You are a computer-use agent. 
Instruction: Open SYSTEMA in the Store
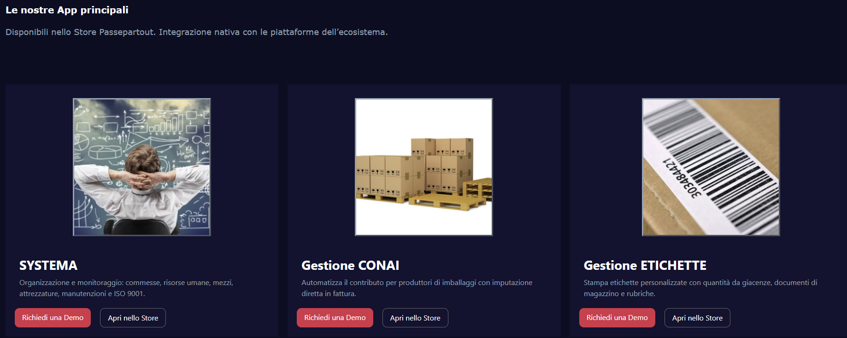click(133, 318)
